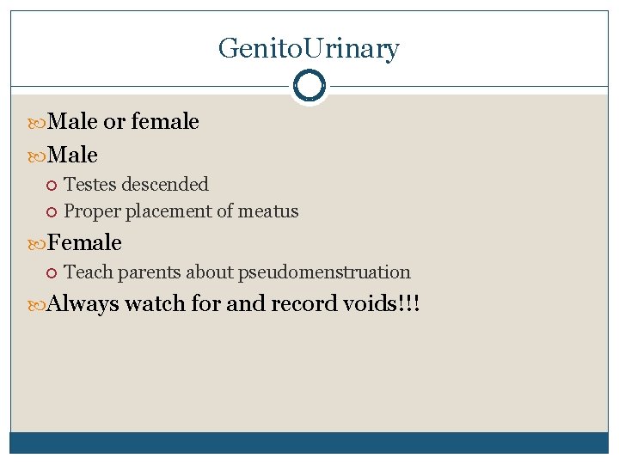
Task: Select the 'Teach parents about pseudomenstruation' line
Action: (x=237, y=272)
